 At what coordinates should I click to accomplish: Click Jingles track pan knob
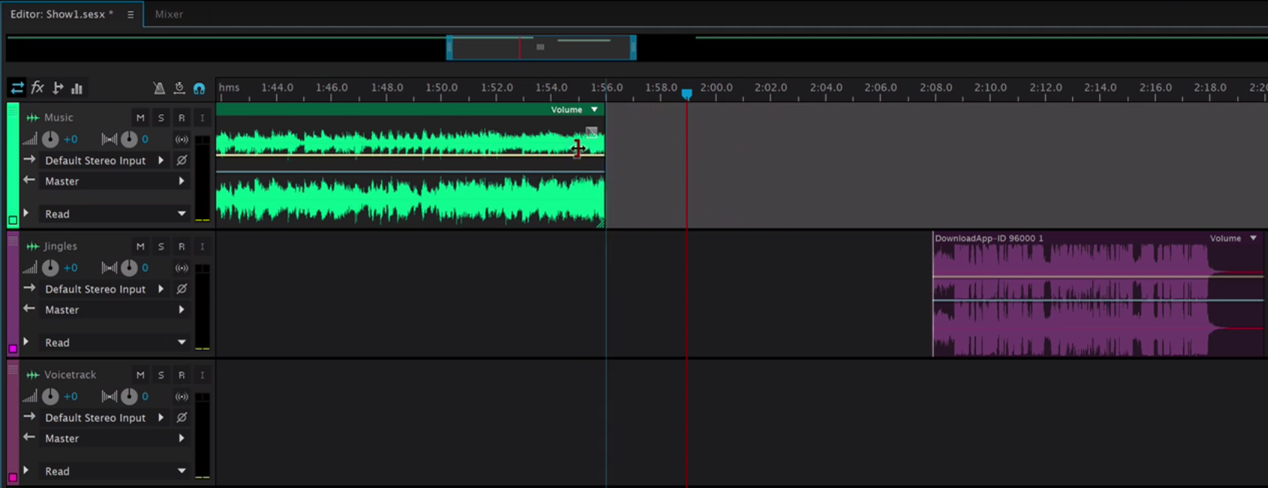(x=129, y=267)
